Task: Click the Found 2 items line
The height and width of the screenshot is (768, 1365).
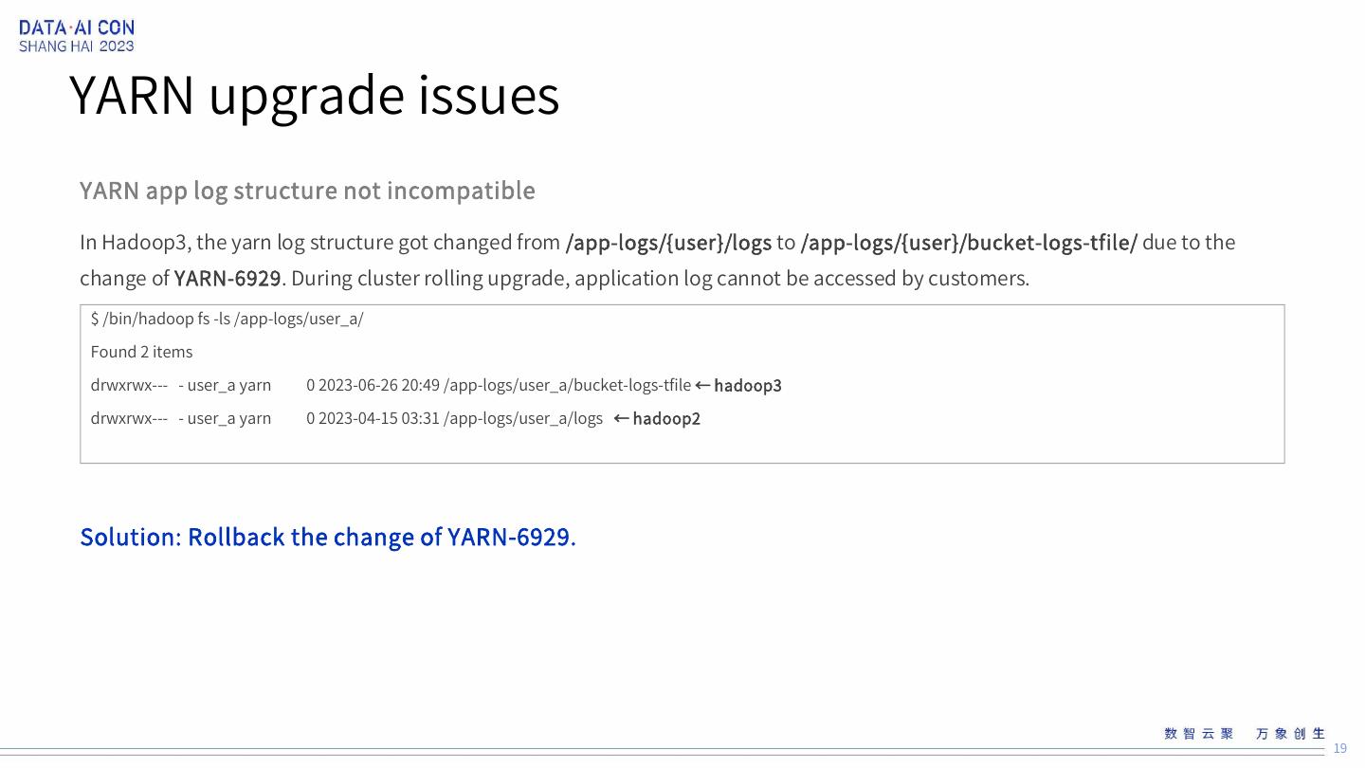Action: [141, 352]
